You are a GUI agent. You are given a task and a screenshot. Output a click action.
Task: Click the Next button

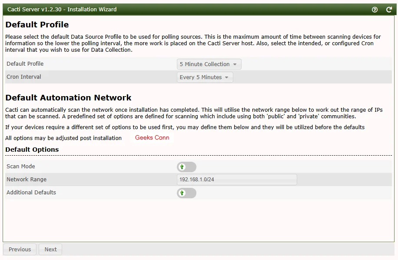(50, 249)
